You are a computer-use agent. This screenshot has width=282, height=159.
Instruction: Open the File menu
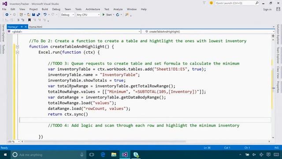[x=4, y=9]
